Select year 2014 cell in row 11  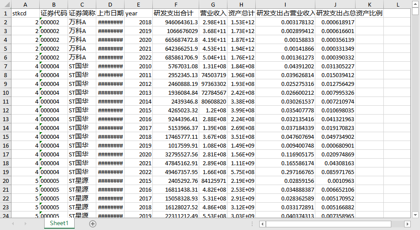(x=139, y=101)
